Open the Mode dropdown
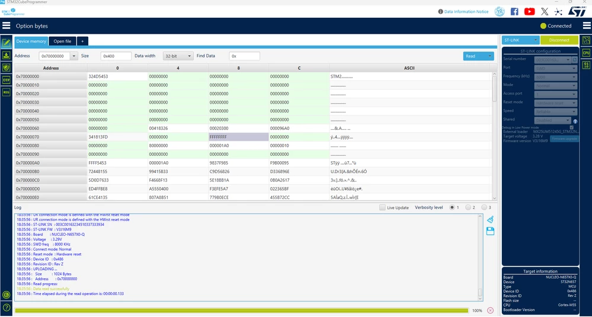The height and width of the screenshot is (317, 592). click(x=556, y=86)
